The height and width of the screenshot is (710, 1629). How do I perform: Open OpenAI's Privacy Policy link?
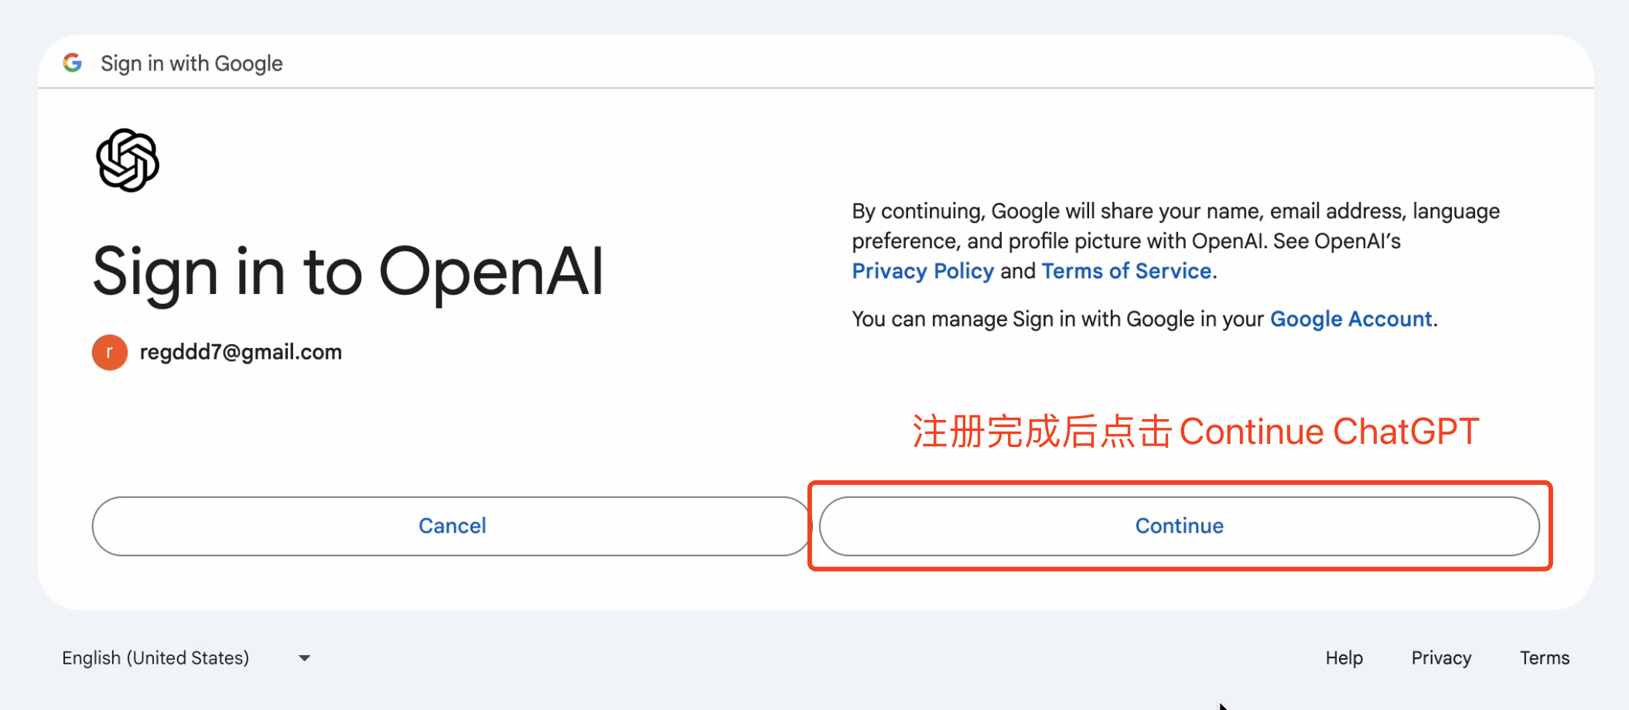(923, 271)
